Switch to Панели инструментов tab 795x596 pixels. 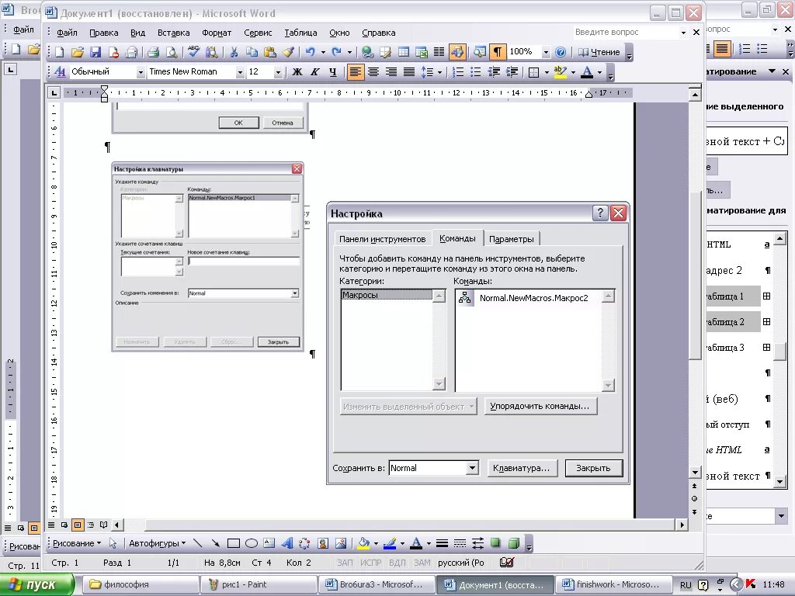point(382,239)
